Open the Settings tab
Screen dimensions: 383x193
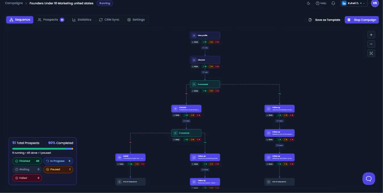tap(136, 20)
